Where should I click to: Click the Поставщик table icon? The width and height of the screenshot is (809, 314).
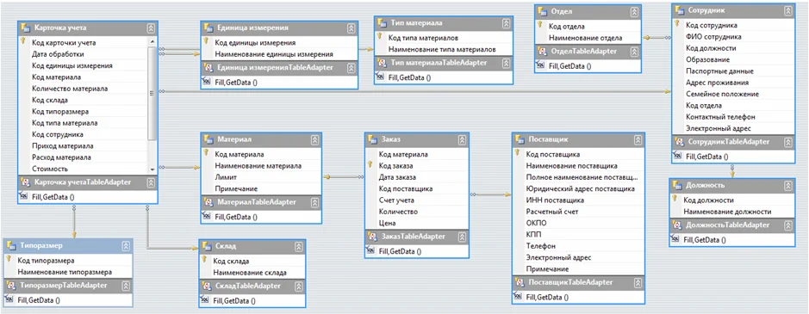[519, 139]
